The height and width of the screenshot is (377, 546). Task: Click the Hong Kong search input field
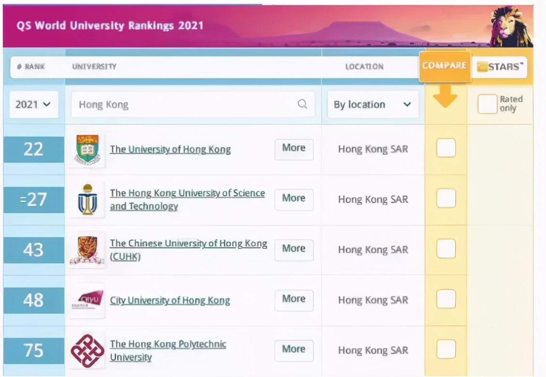click(x=193, y=104)
